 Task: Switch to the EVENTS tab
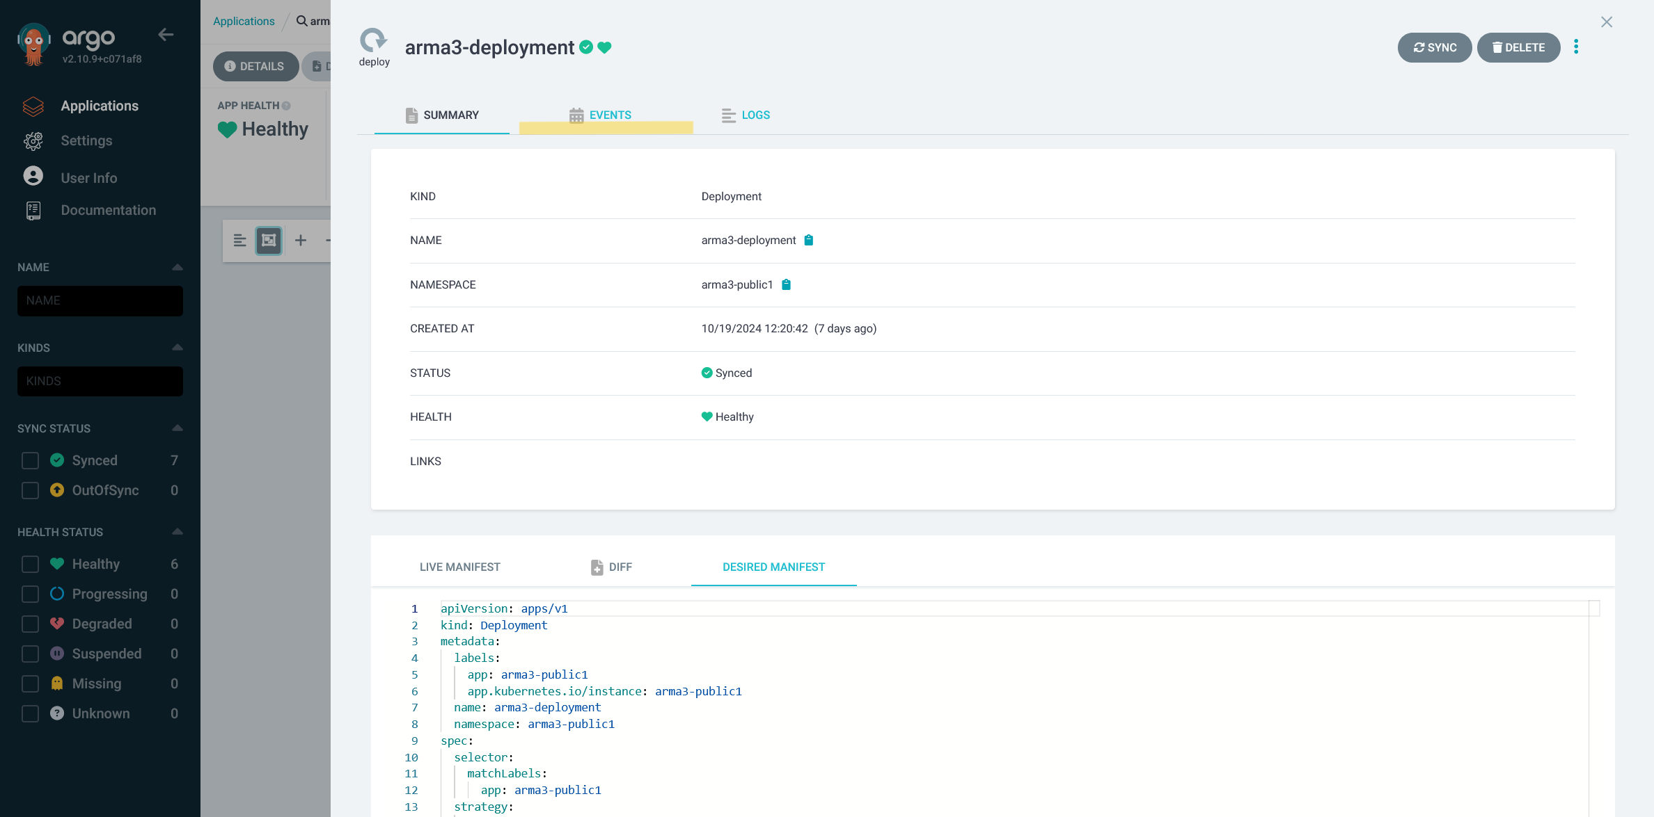coord(600,115)
